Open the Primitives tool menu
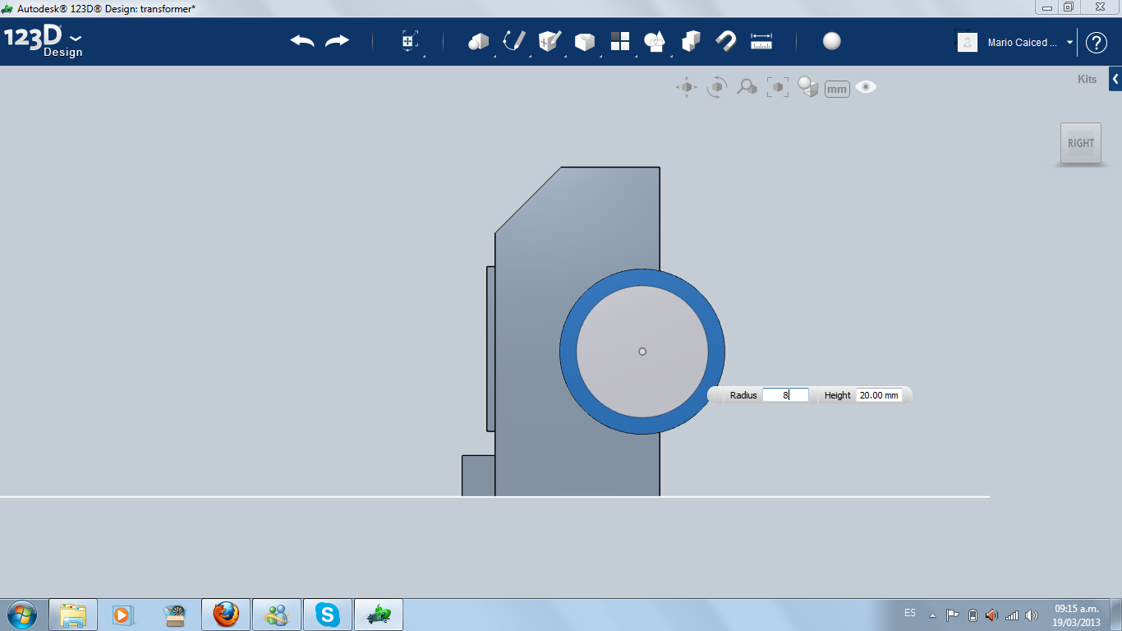This screenshot has height=631, width=1122. 479,41
